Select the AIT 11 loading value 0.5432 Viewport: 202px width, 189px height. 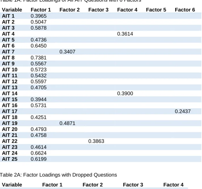pyautogui.click(x=39, y=76)
